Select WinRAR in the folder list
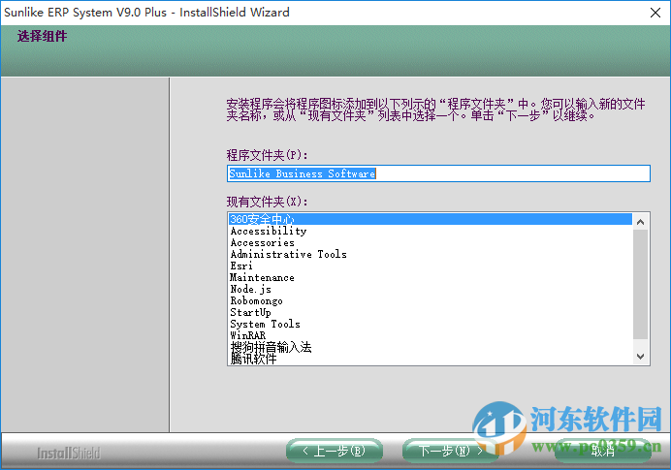Screen dimensions: 671x470 coord(431,335)
